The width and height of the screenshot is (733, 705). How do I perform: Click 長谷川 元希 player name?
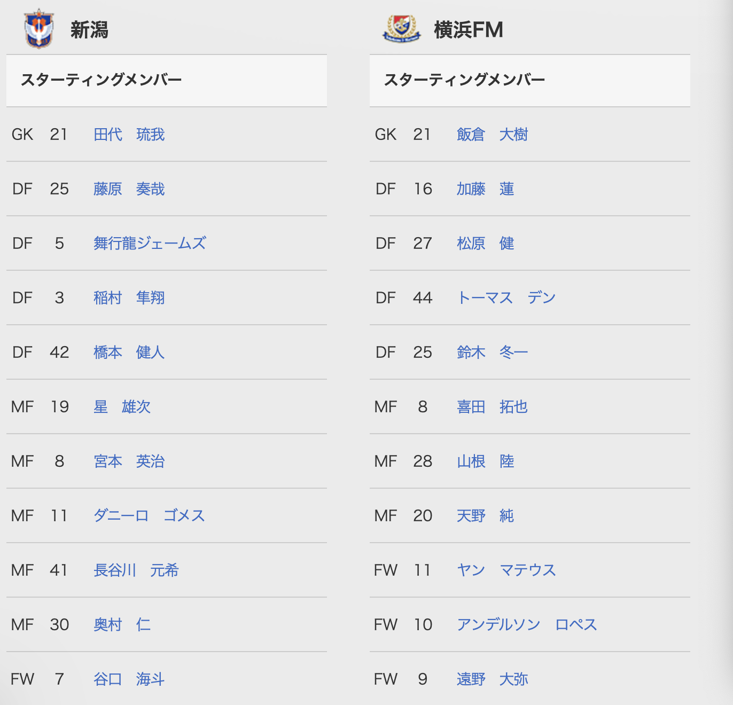[136, 570]
